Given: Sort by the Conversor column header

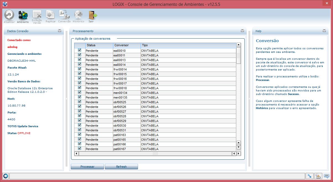Looking at the screenshot, I should coord(127,45).
